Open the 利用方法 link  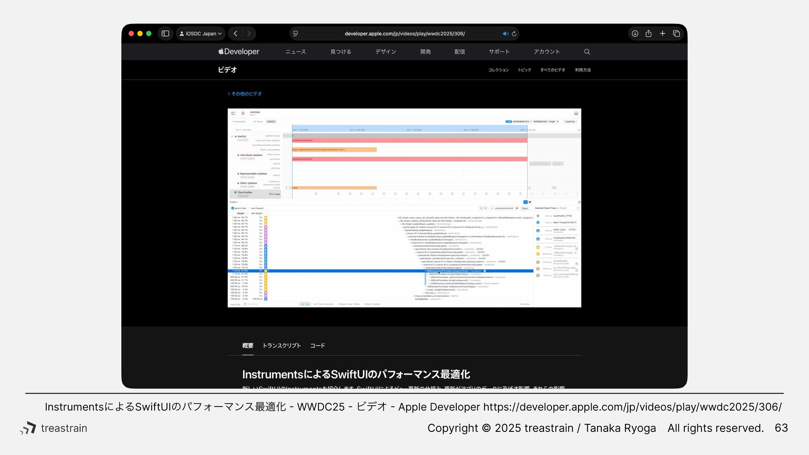(x=583, y=70)
